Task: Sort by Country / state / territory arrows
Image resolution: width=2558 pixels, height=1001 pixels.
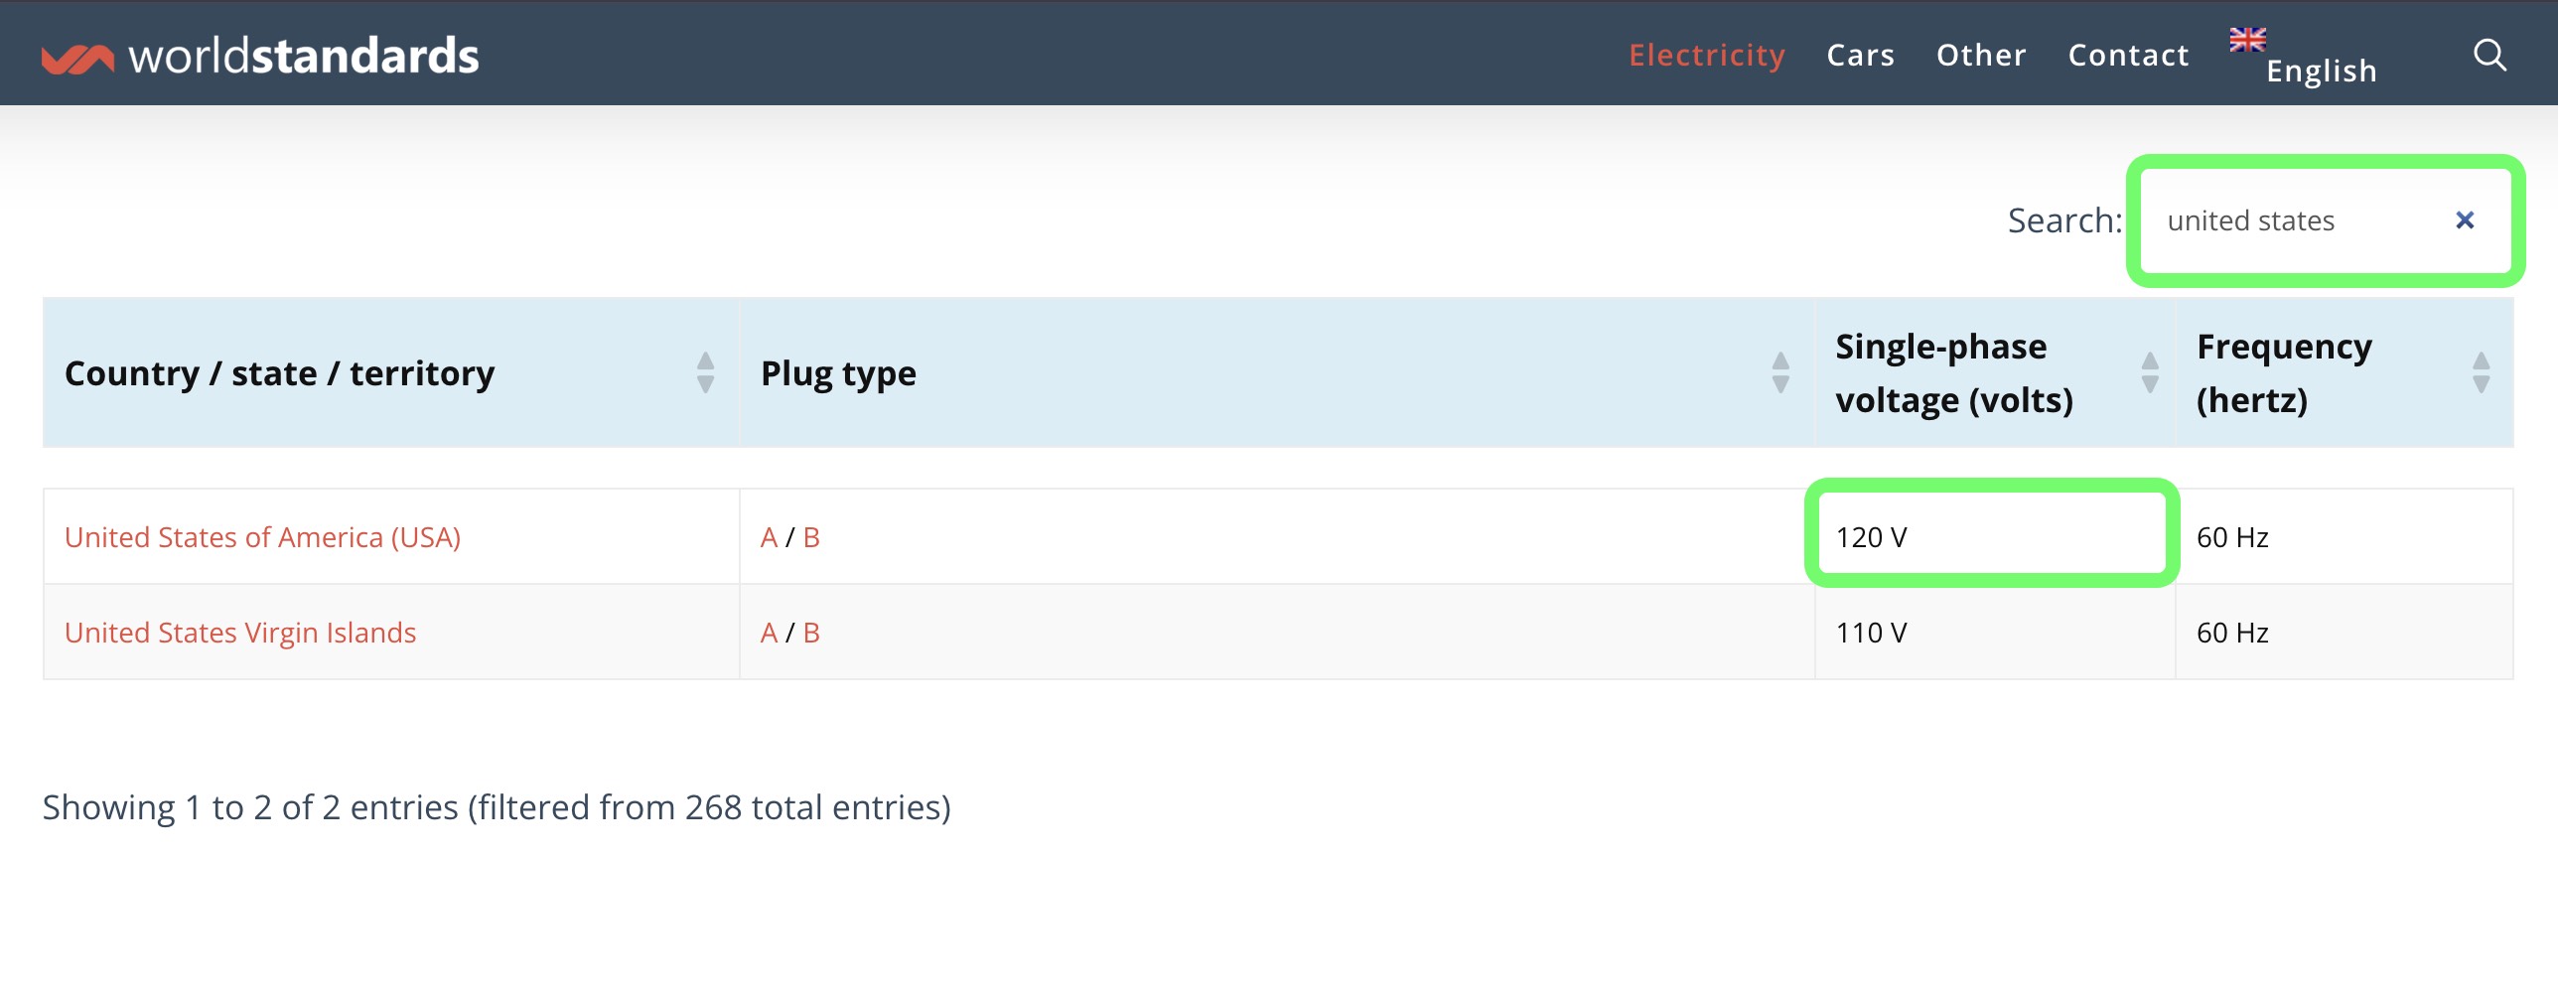Action: (x=705, y=373)
